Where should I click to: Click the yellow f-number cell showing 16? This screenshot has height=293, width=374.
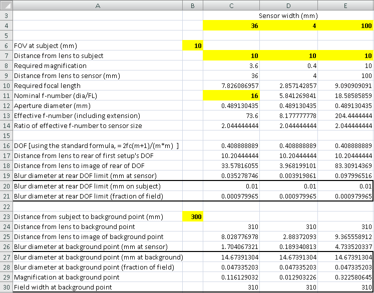(231, 95)
